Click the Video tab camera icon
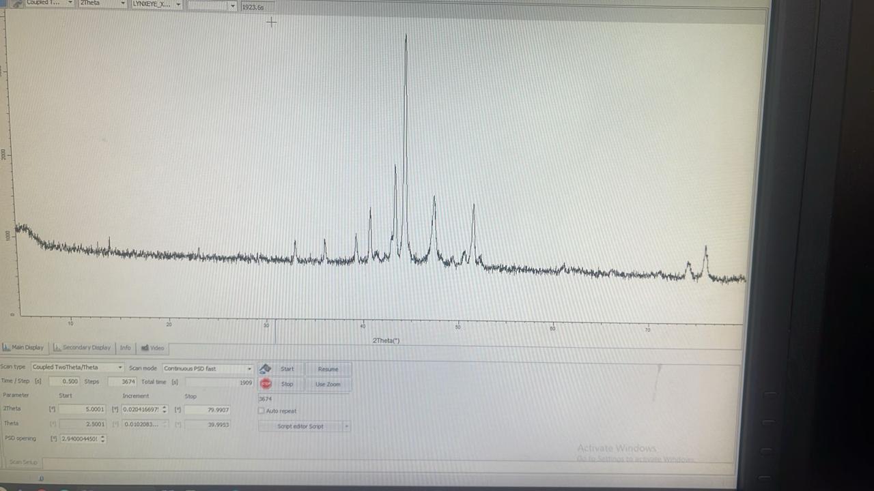This screenshot has width=874, height=491. 145,348
